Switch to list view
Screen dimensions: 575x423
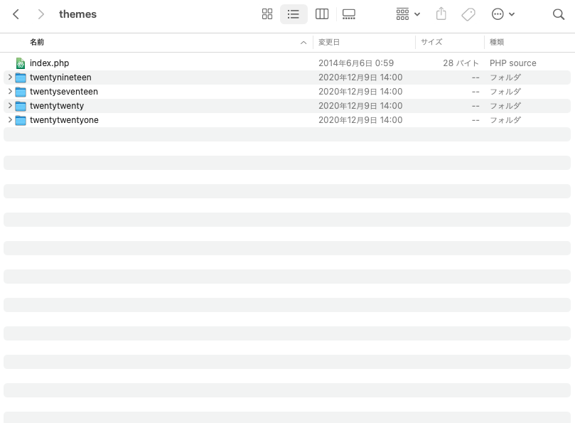tap(294, 14)
